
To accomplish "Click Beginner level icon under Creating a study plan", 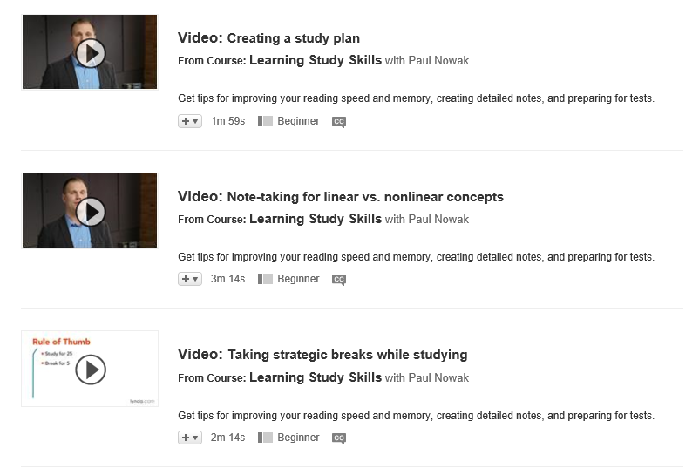I will click(266, 121).
